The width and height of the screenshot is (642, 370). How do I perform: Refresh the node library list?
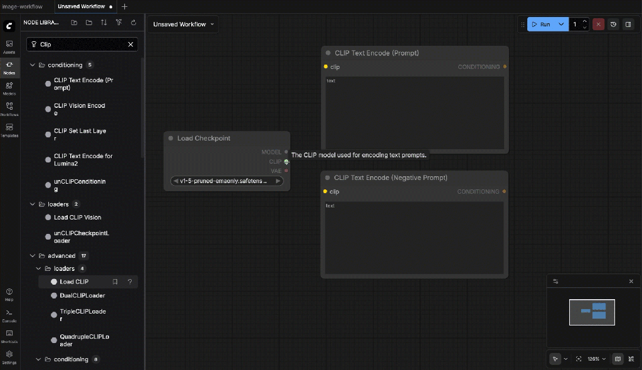pyautogui.click(x=134, y=23)
